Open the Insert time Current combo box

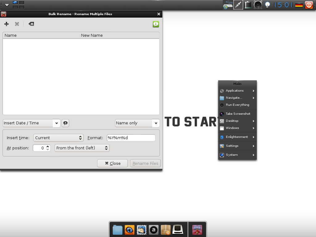click(59, 138)
